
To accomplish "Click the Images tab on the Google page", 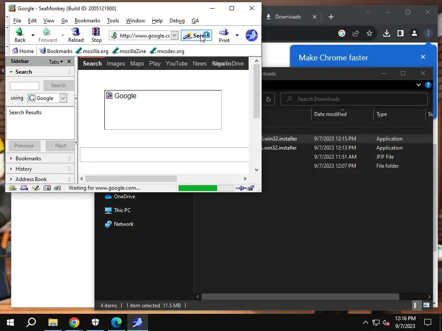I will (116, 63).
